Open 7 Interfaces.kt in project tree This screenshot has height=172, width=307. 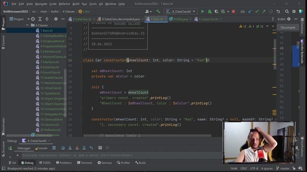(49, 62)
